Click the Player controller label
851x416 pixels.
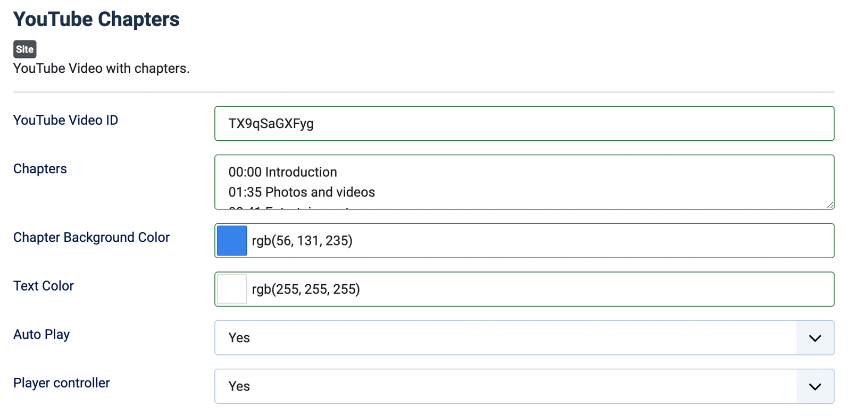point(62,383)
